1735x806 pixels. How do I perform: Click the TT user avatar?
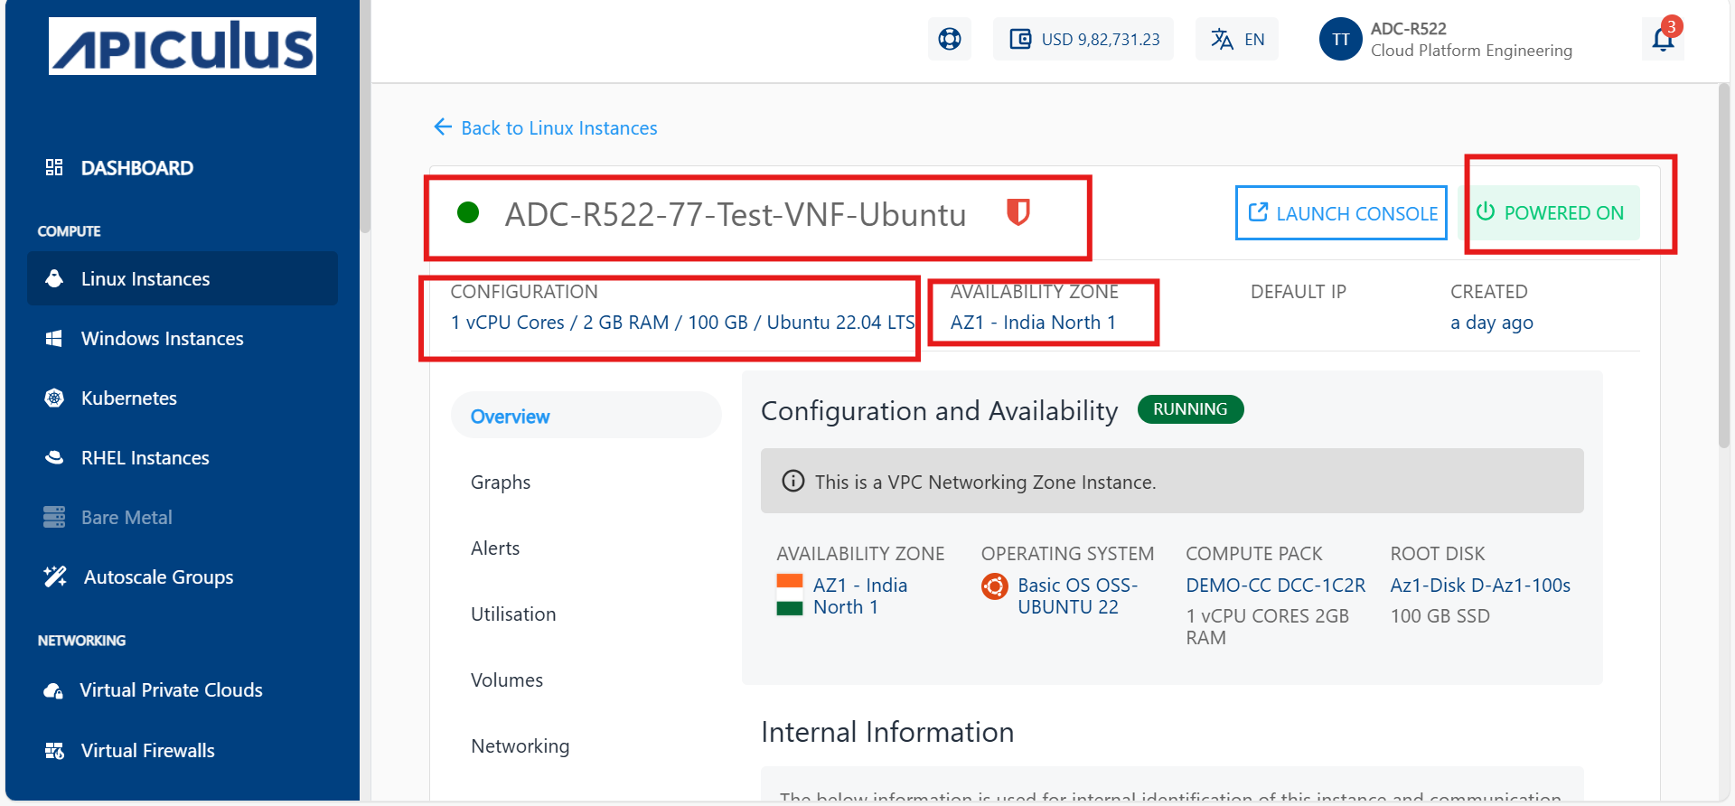point(1341,39)
